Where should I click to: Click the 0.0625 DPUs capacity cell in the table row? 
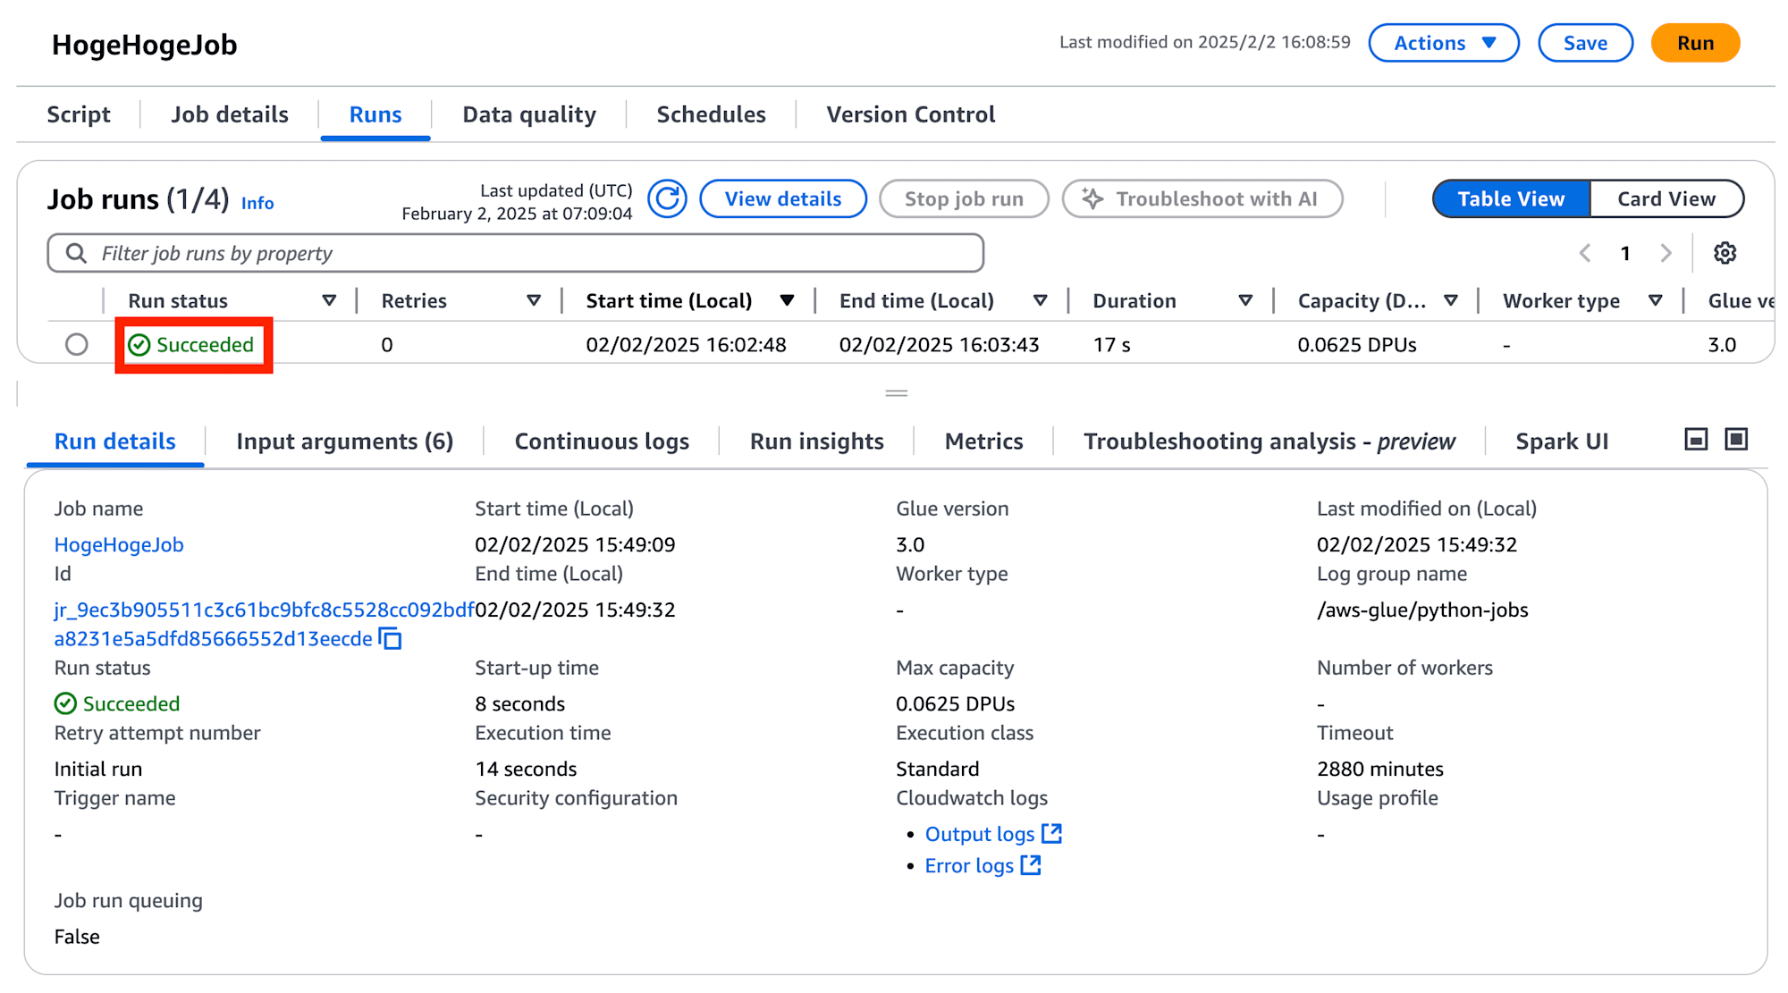coord(1356,345)
